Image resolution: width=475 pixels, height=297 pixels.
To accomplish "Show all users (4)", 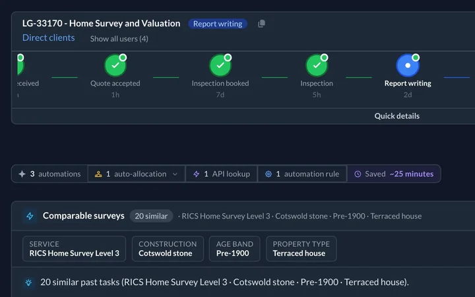I will [119, 39].
